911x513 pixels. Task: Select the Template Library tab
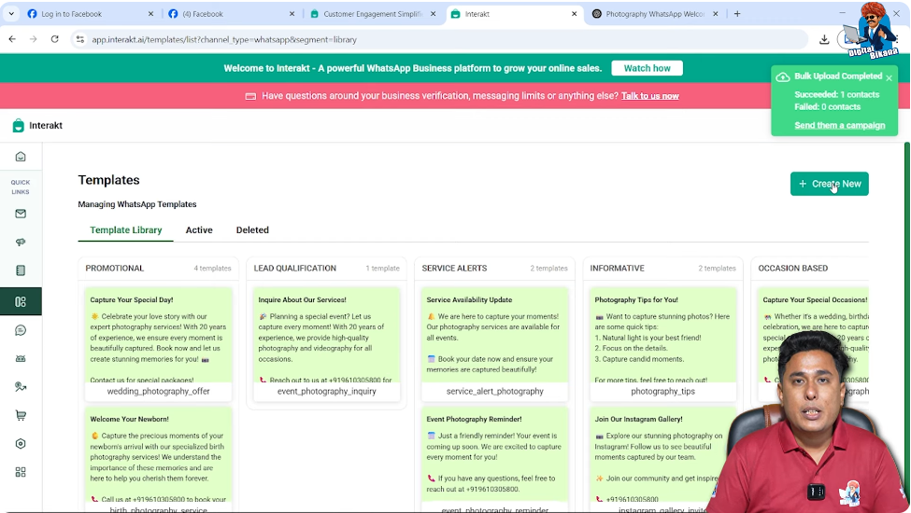click(125, 230)
